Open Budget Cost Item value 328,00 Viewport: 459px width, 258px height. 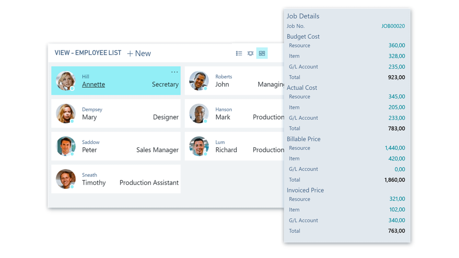pyautogui.click(x=397, y=56)
